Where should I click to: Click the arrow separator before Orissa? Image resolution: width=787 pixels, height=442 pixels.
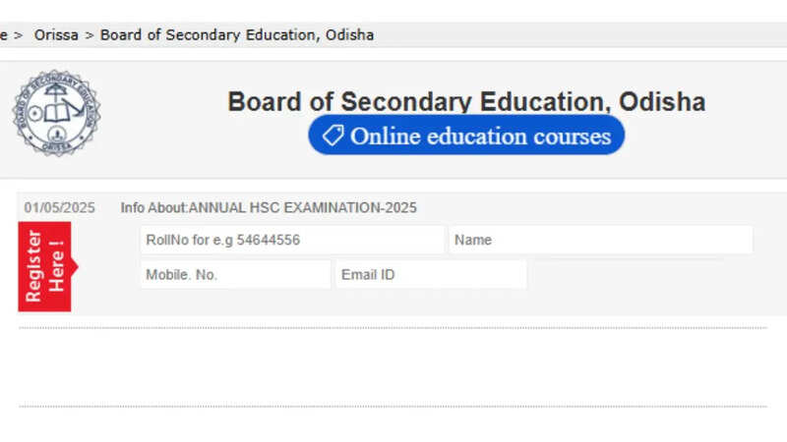click(19, 35)
